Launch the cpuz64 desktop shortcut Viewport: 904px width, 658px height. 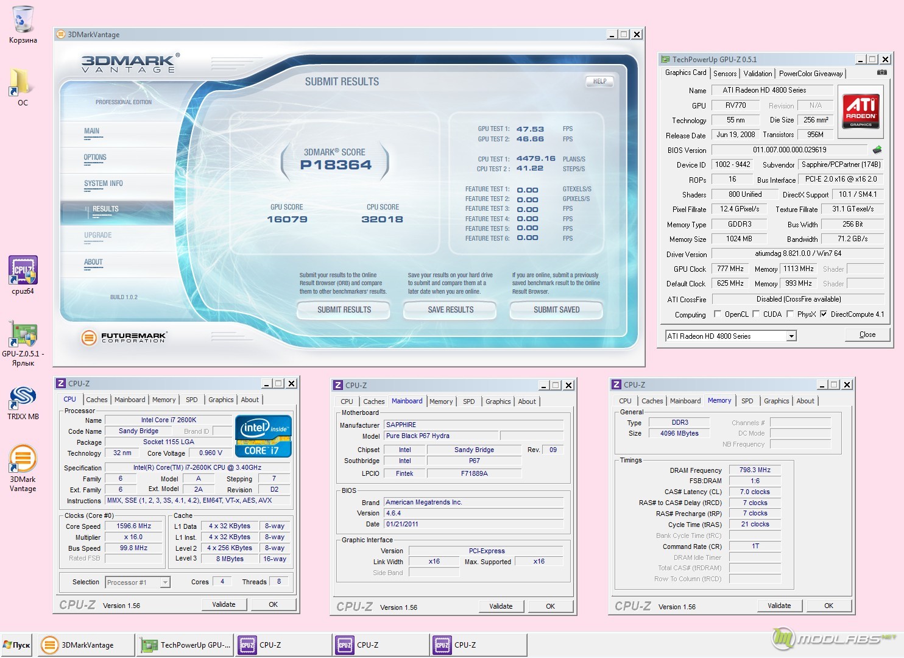point(23,271)
